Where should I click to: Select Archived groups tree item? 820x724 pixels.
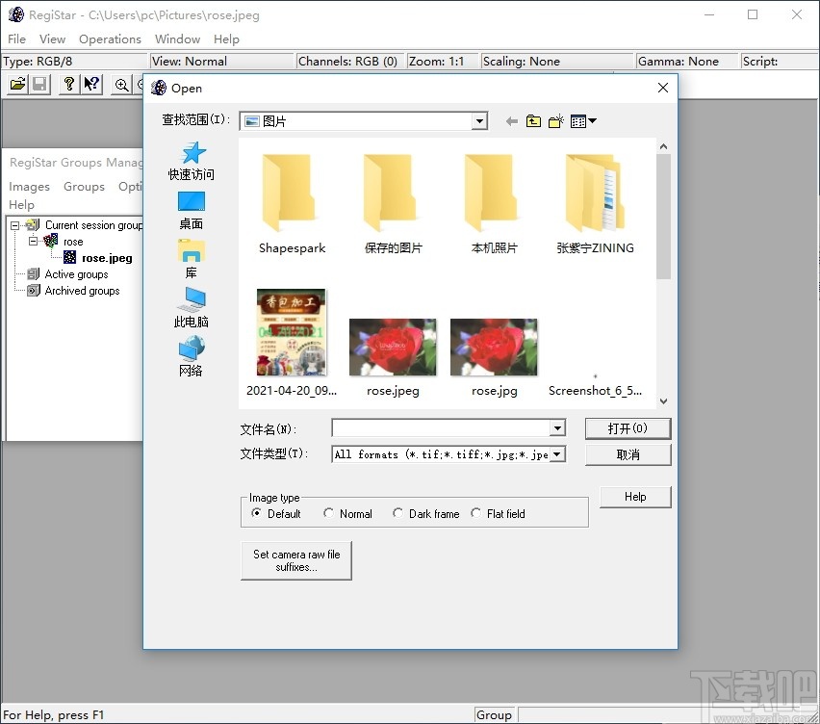pos(82,291)
